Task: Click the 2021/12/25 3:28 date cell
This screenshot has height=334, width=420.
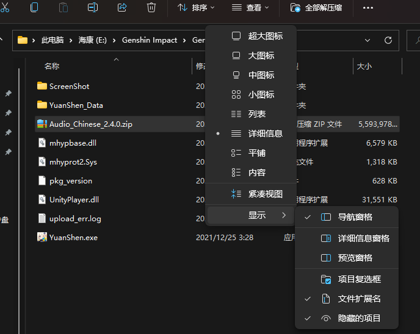Action: [225, 238]
